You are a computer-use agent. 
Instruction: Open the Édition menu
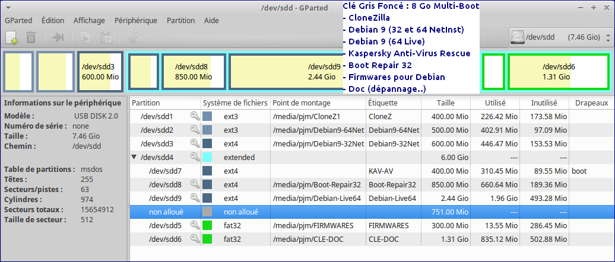pyautogui.click(x=53, y=20)
